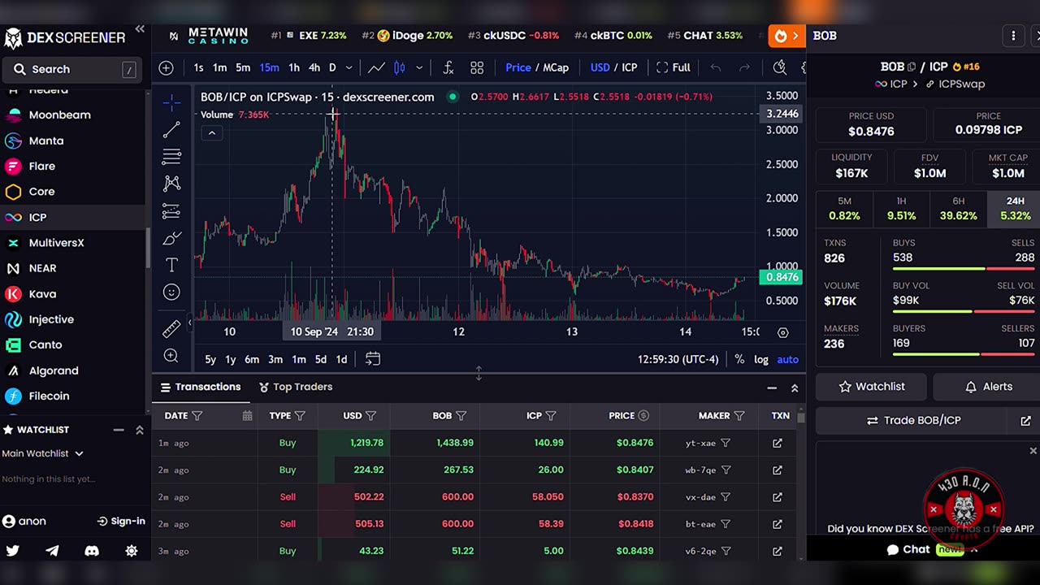
Task: Select the 1H stats tab
Action: (x=901, y=209)
